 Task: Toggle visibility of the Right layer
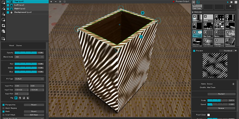pyautogui.click(x=8, y=9)
